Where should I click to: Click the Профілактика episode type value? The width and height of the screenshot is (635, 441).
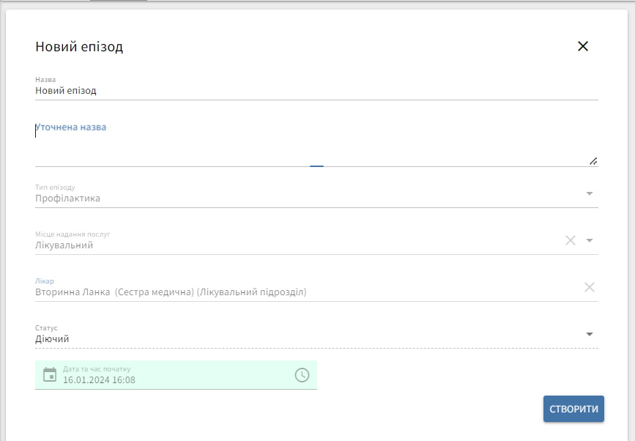[67, 199]
